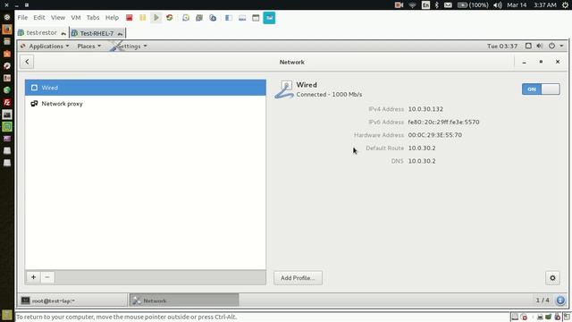Click the message log icon in status bar

[x=567, y=317]
